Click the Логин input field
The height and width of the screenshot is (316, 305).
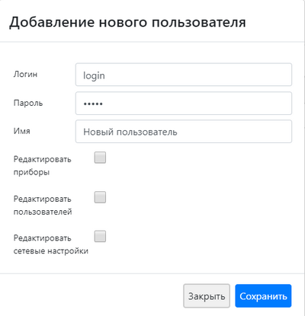pos(184,75)
